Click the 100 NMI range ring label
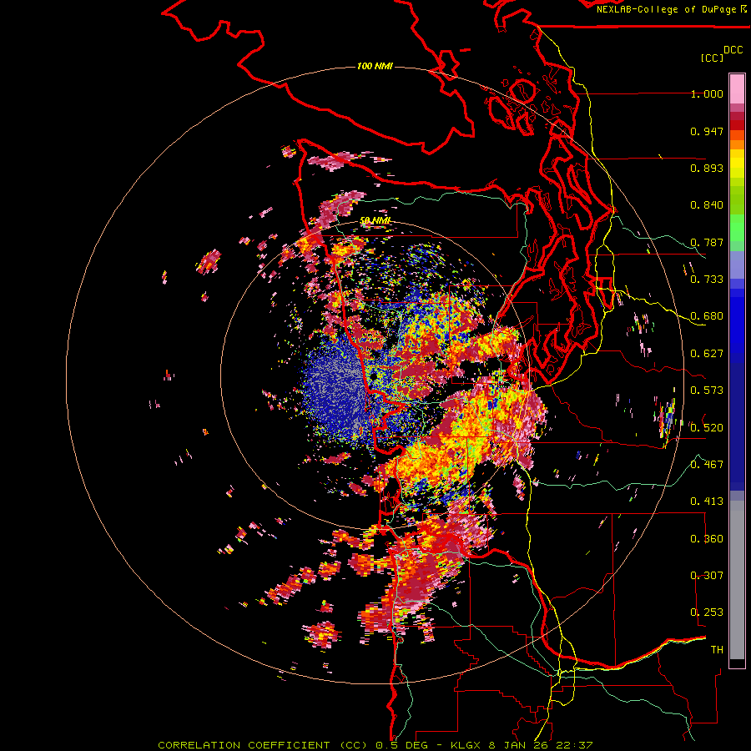 [375, 66]
